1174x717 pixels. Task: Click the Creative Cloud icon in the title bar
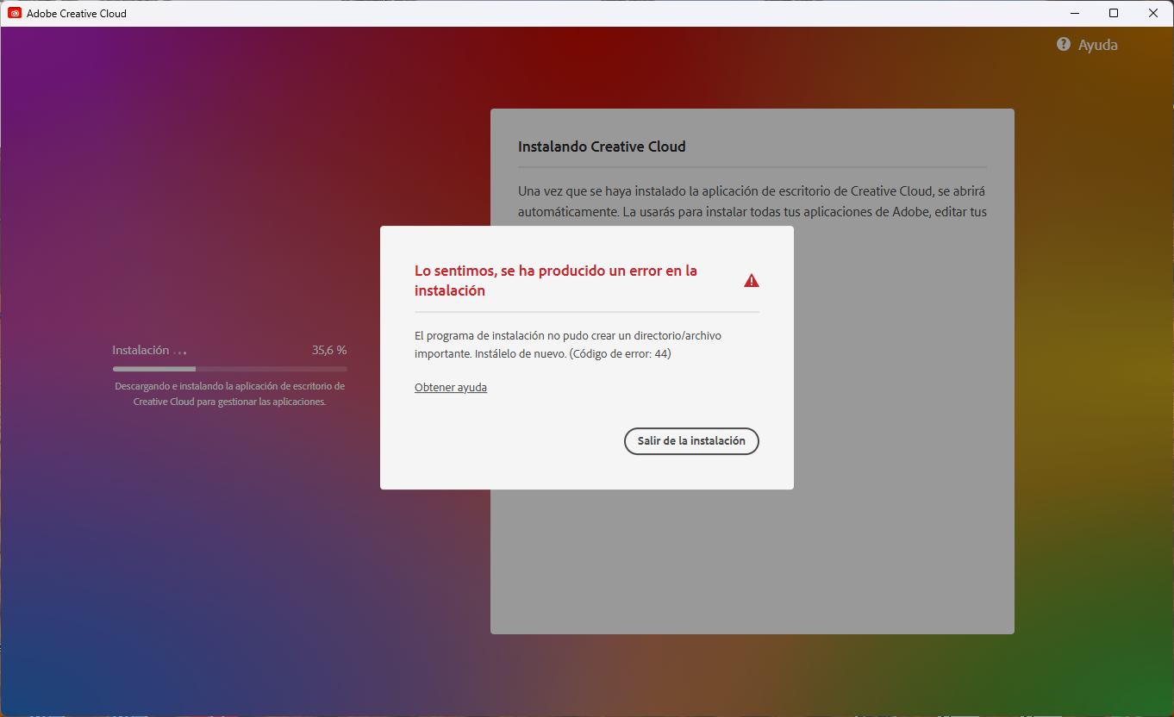coord(14,13)
